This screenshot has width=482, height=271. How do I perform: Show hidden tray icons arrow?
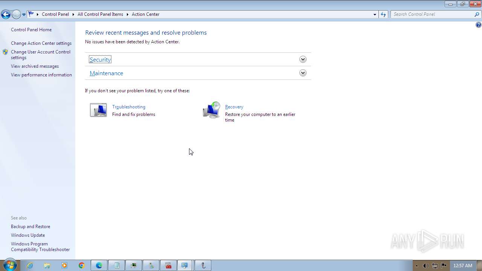[x=417, y=266]
